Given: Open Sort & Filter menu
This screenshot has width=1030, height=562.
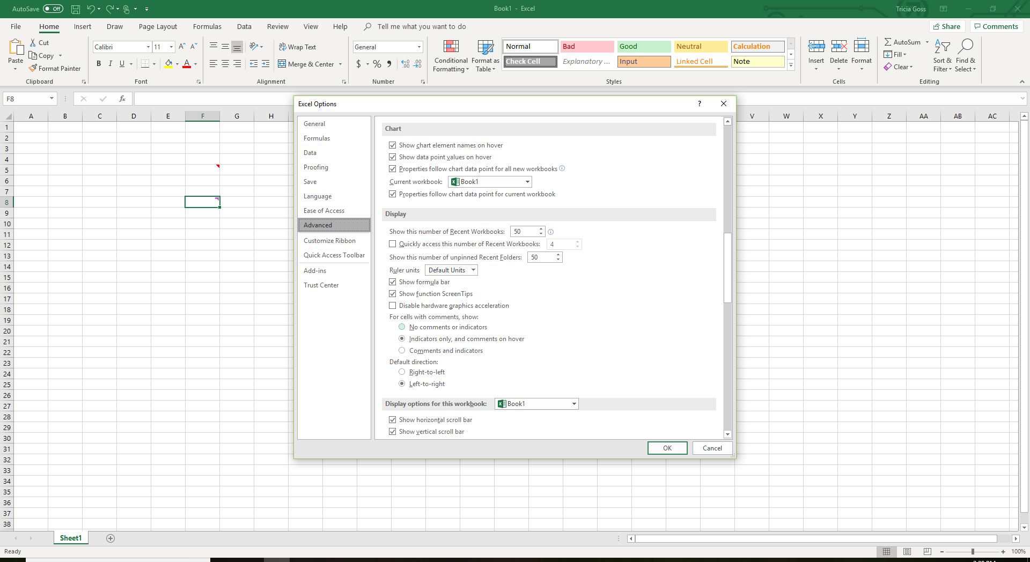Looking at the screenshot, I should [x=942, y=56].
